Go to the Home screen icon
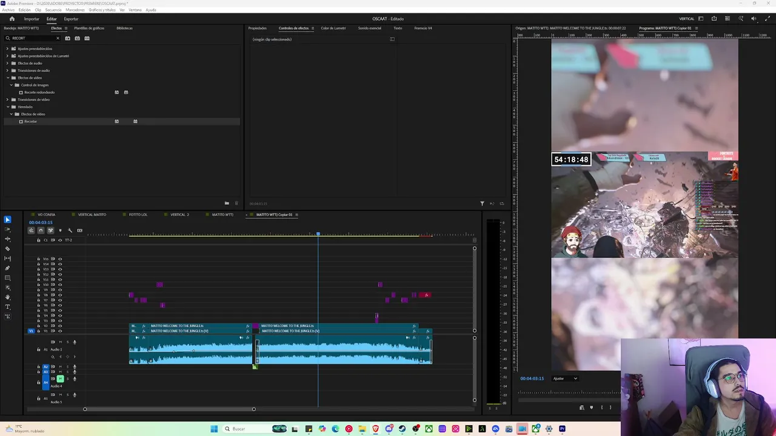This screenshot has height=436, width=776. click(x=12, y=19)
